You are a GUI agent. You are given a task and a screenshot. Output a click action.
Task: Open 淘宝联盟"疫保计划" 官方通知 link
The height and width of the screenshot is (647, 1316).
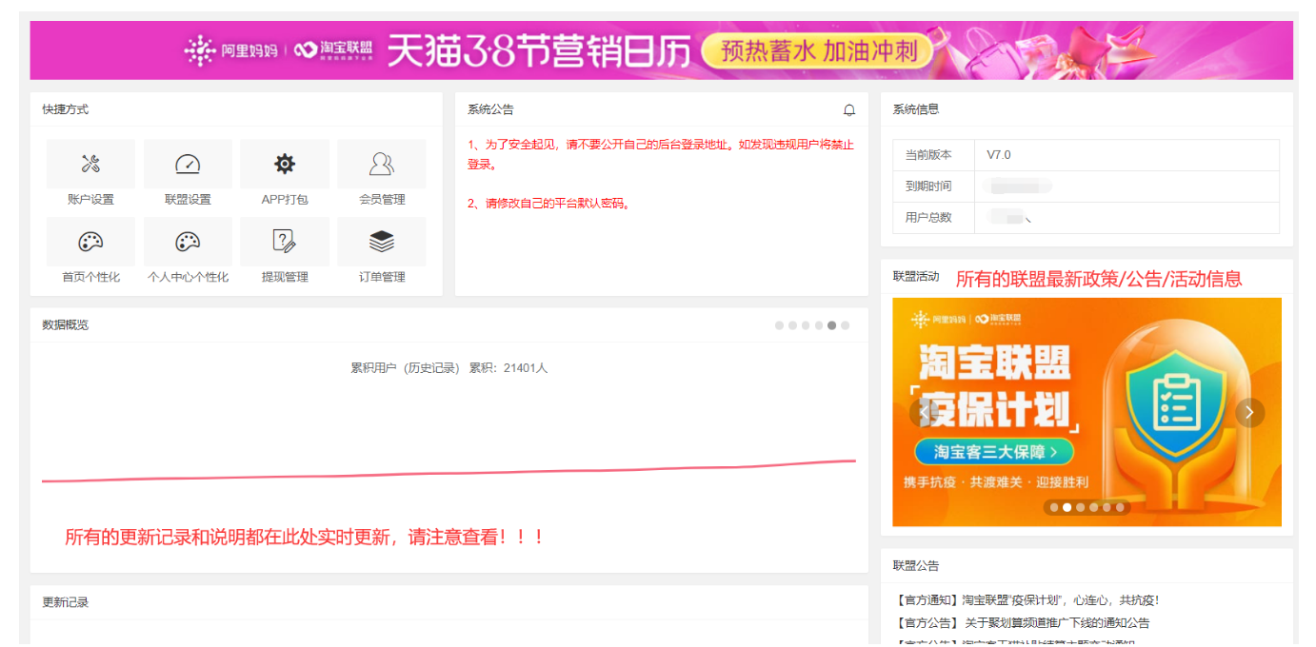pos(1027,600)
